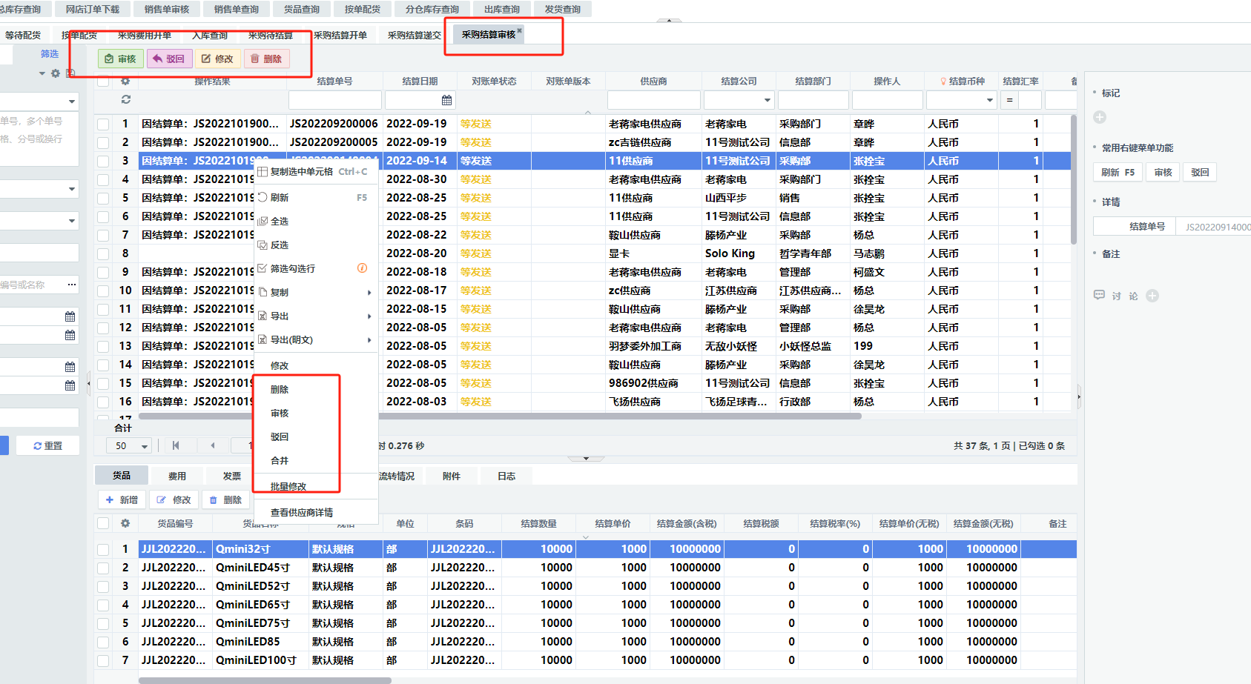Close the 采购结算审核 tab
1251x684 pixels.
(519, 30)
